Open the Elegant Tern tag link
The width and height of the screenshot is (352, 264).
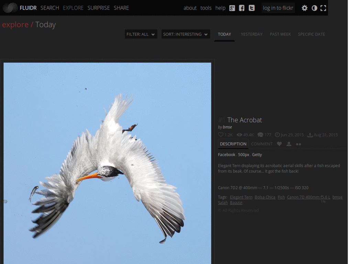click(x=241, y=197)
